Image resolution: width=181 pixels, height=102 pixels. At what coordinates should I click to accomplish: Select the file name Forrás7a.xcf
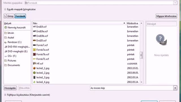point(43,50)
